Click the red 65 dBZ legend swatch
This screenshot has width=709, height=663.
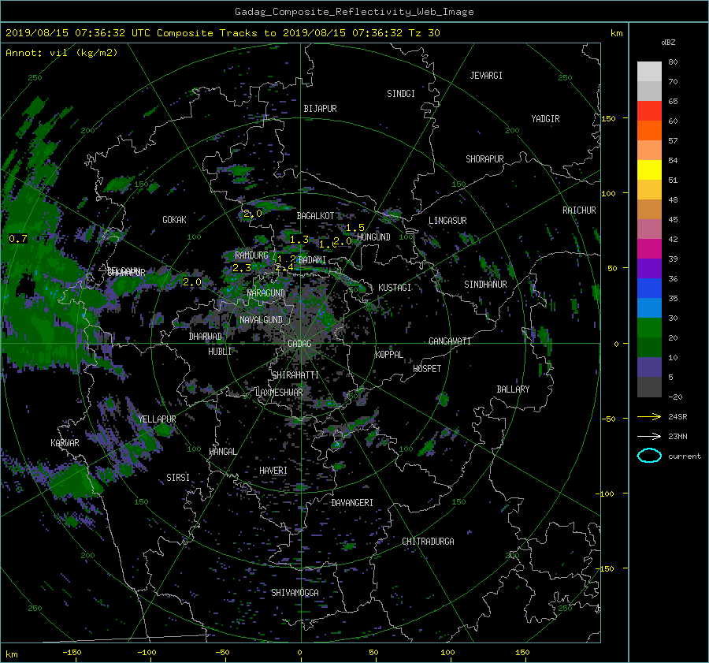649,111
